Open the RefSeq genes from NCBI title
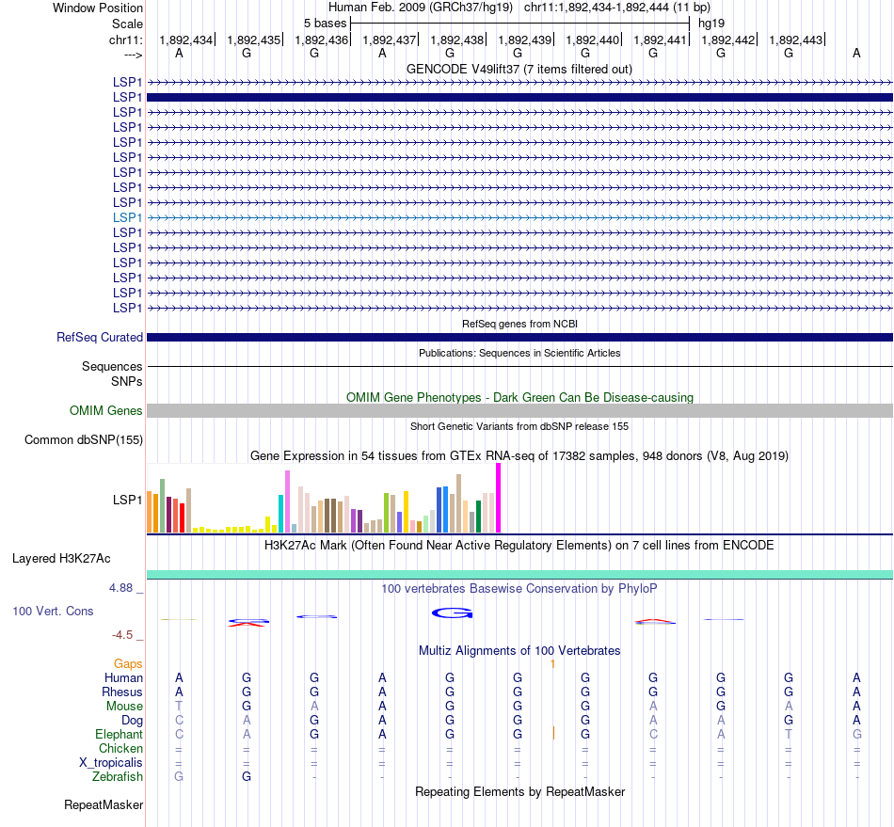The image size is (894, 827). 519,324
